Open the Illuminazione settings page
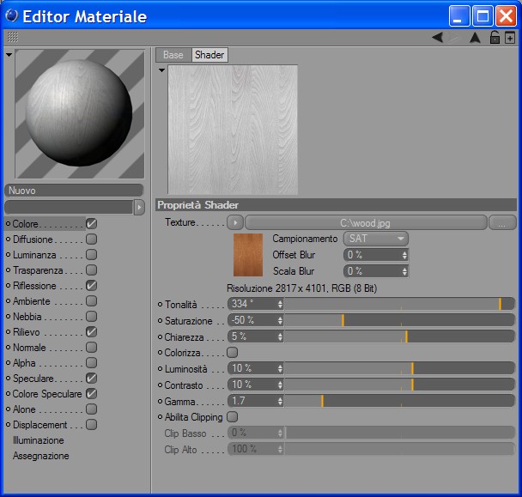 (39, 440)
